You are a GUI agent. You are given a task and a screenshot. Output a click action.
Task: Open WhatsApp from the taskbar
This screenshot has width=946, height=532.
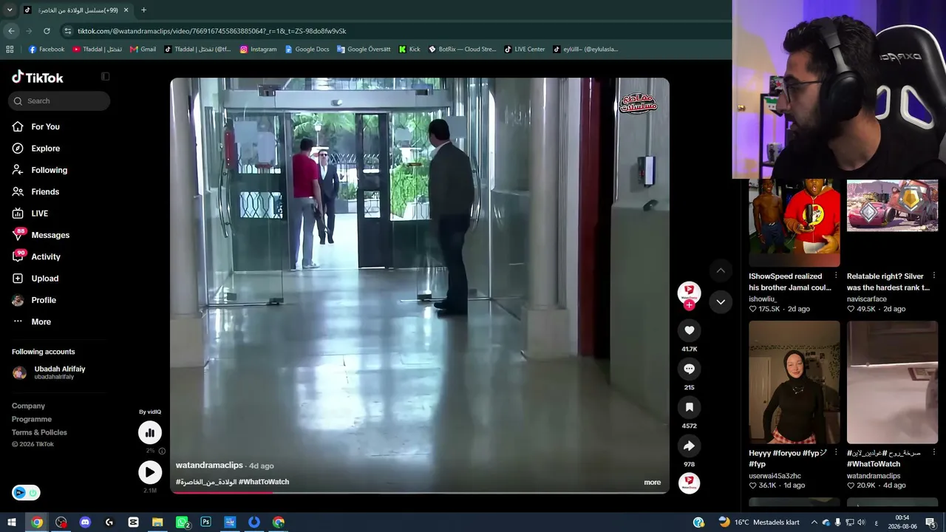[x=182, y=522]
